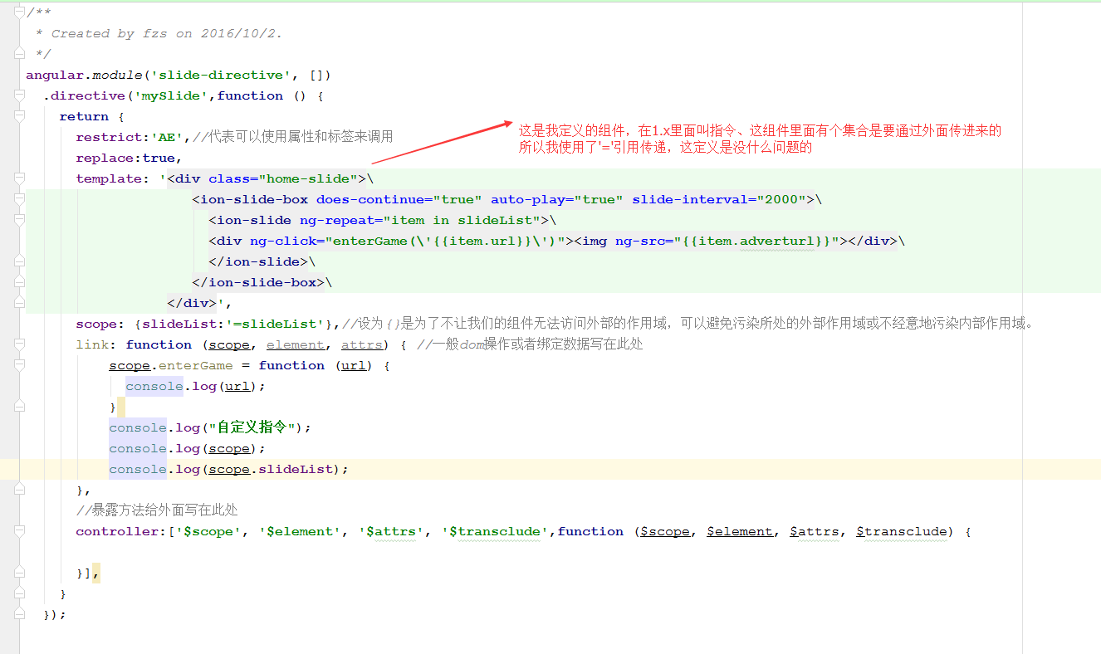1101x654 pixels.
Task: Click the '//暴露方法给外面写在此处' comment
Action: [x=157, y=510]
